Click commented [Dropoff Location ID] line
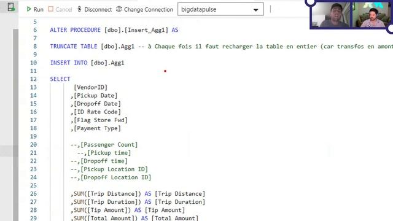 pyautogui.click(x=111, y=177)
